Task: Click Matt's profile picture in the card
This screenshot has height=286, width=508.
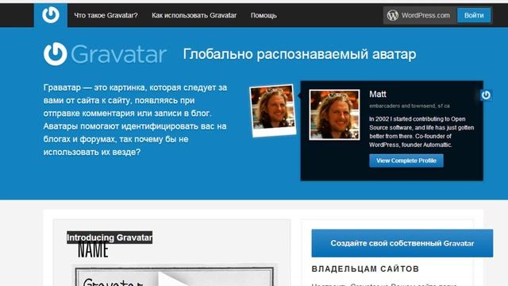Action: [334, 114]
